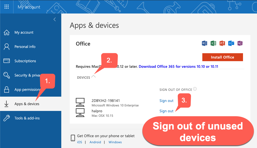Open the Windows download link
Viewport: 257px width, 148px height.
click(115, 142)
